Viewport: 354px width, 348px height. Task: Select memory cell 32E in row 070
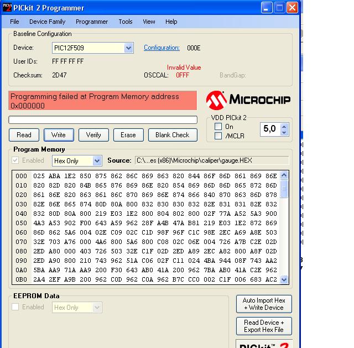[x=39, y=242]
